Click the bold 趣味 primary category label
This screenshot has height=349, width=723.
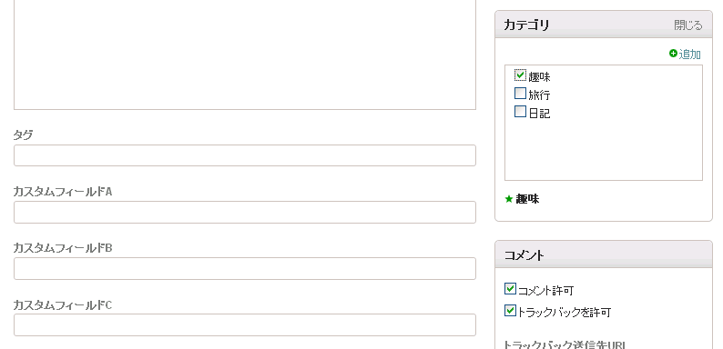point(527,199)
